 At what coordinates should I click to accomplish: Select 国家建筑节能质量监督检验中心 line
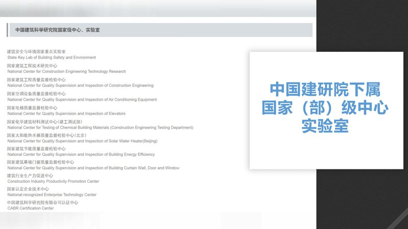pyautogui.click(x=36, y=149)
